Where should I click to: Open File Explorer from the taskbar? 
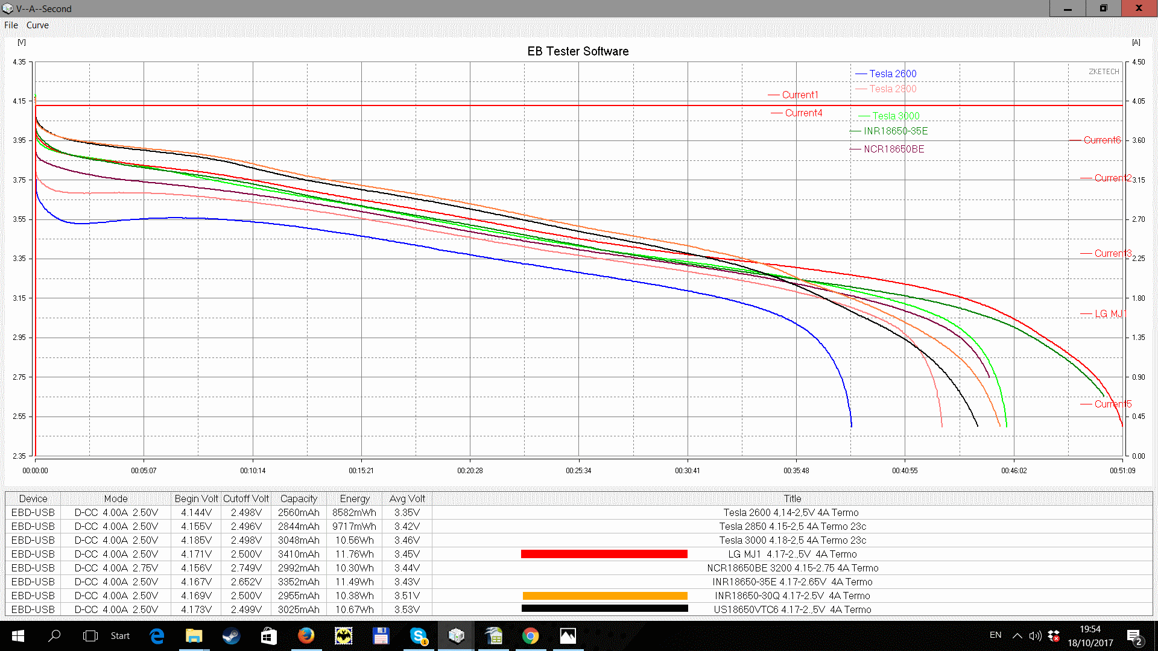(x=194, y=635)
